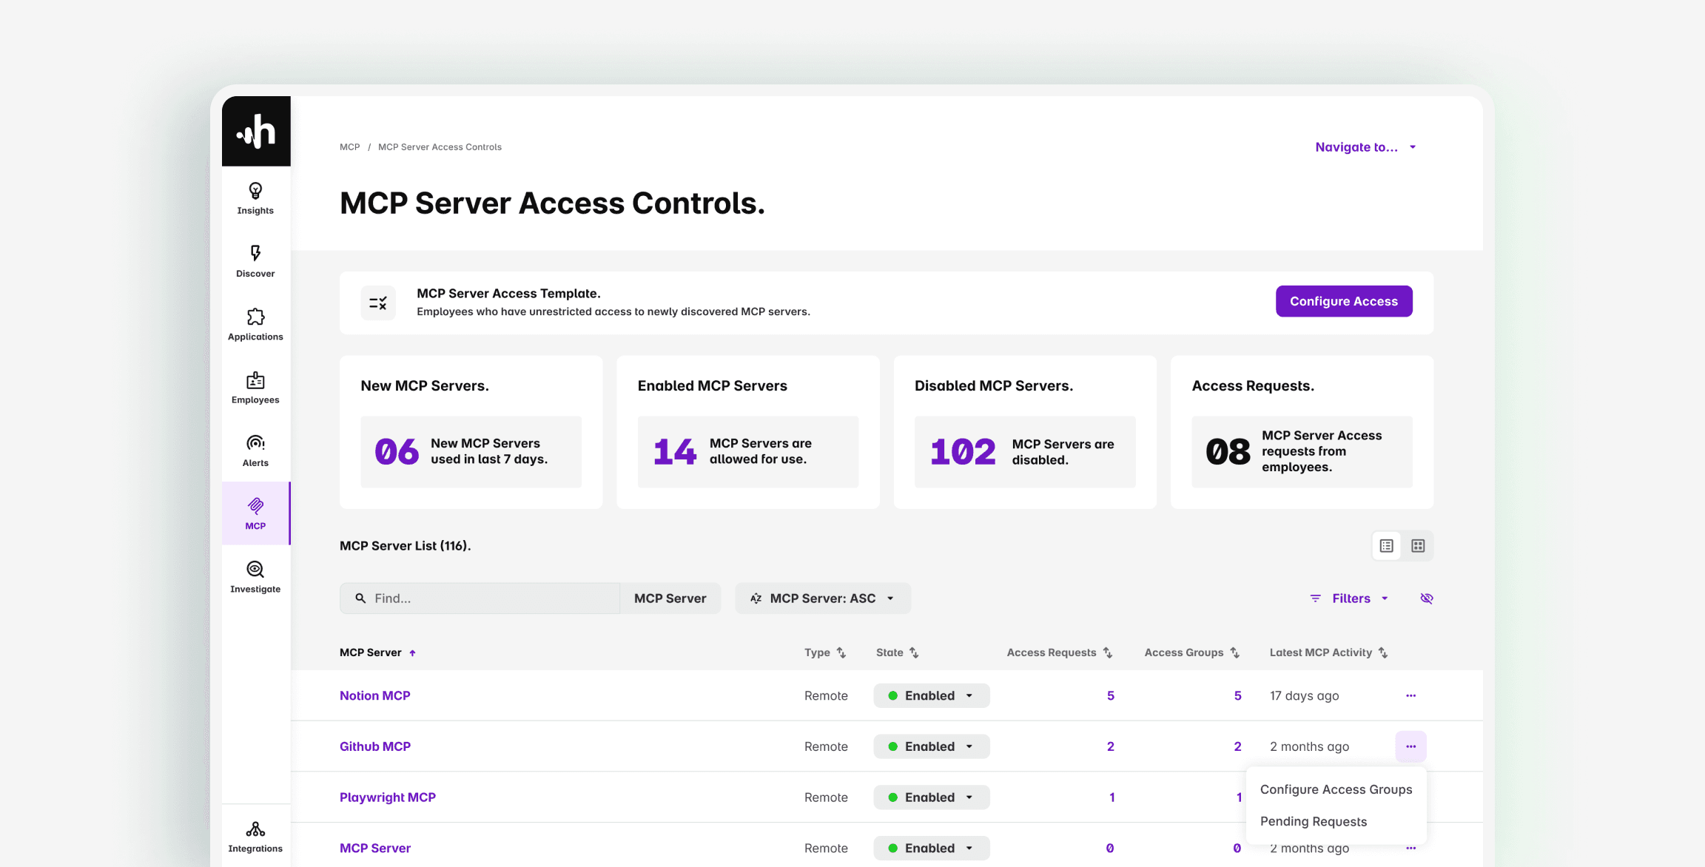Open the Enabled state dropdown for Github MCP
The width and height of the screenshot is (1705, 867).
pyautogui.click(x=931, y=746)
